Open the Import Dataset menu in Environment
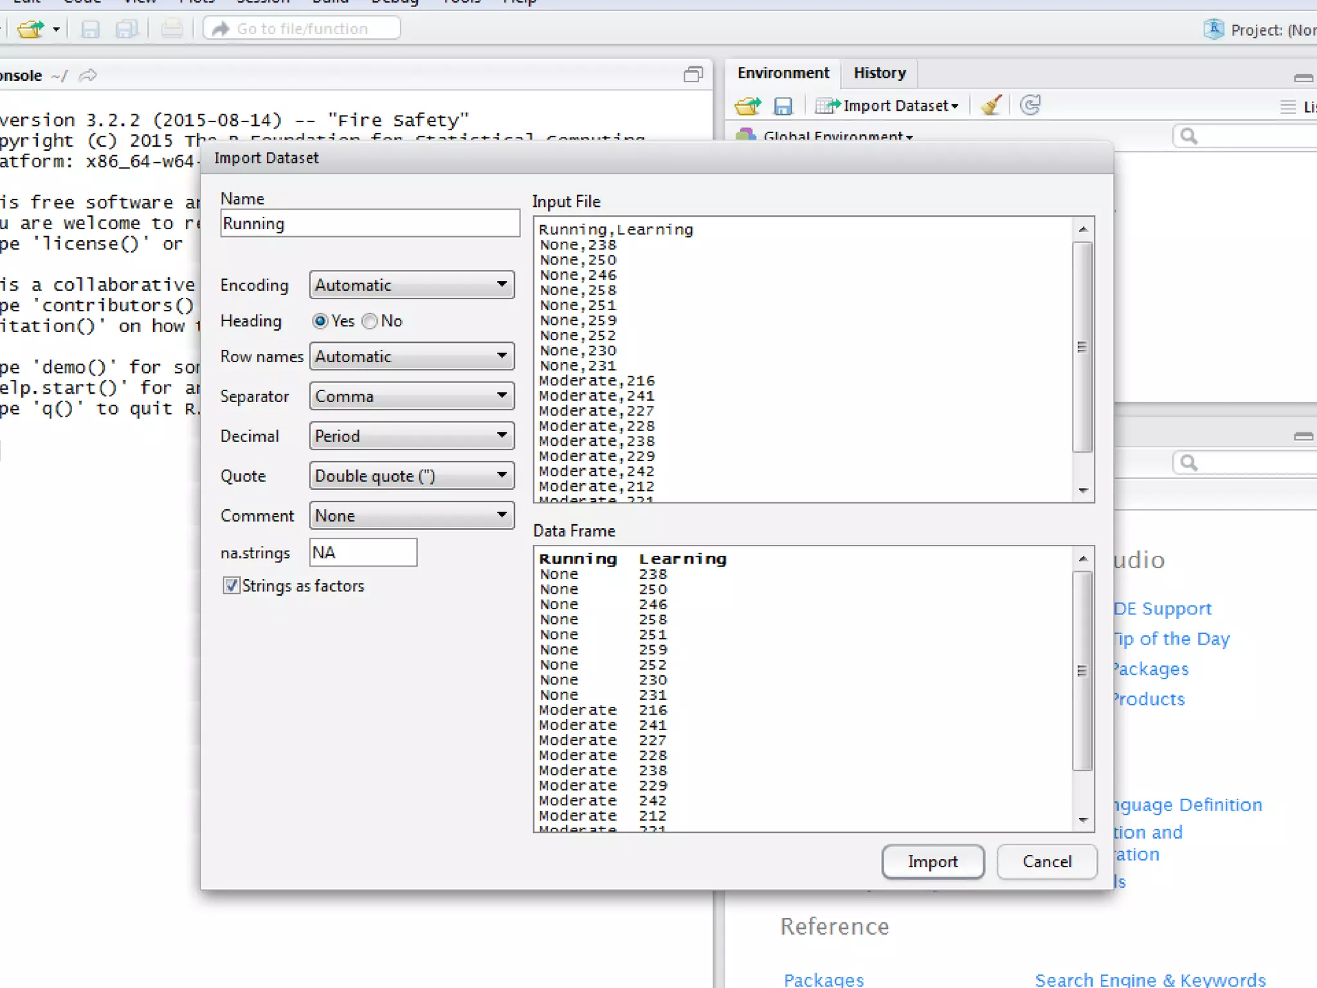 tap(887, 106)
